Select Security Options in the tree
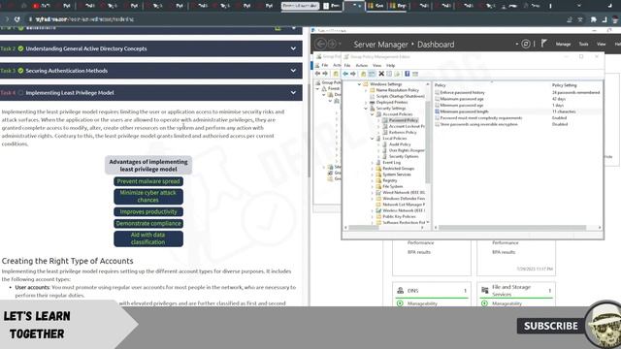The height and width of the screenshot is (349, 621). tap(404, 156)
